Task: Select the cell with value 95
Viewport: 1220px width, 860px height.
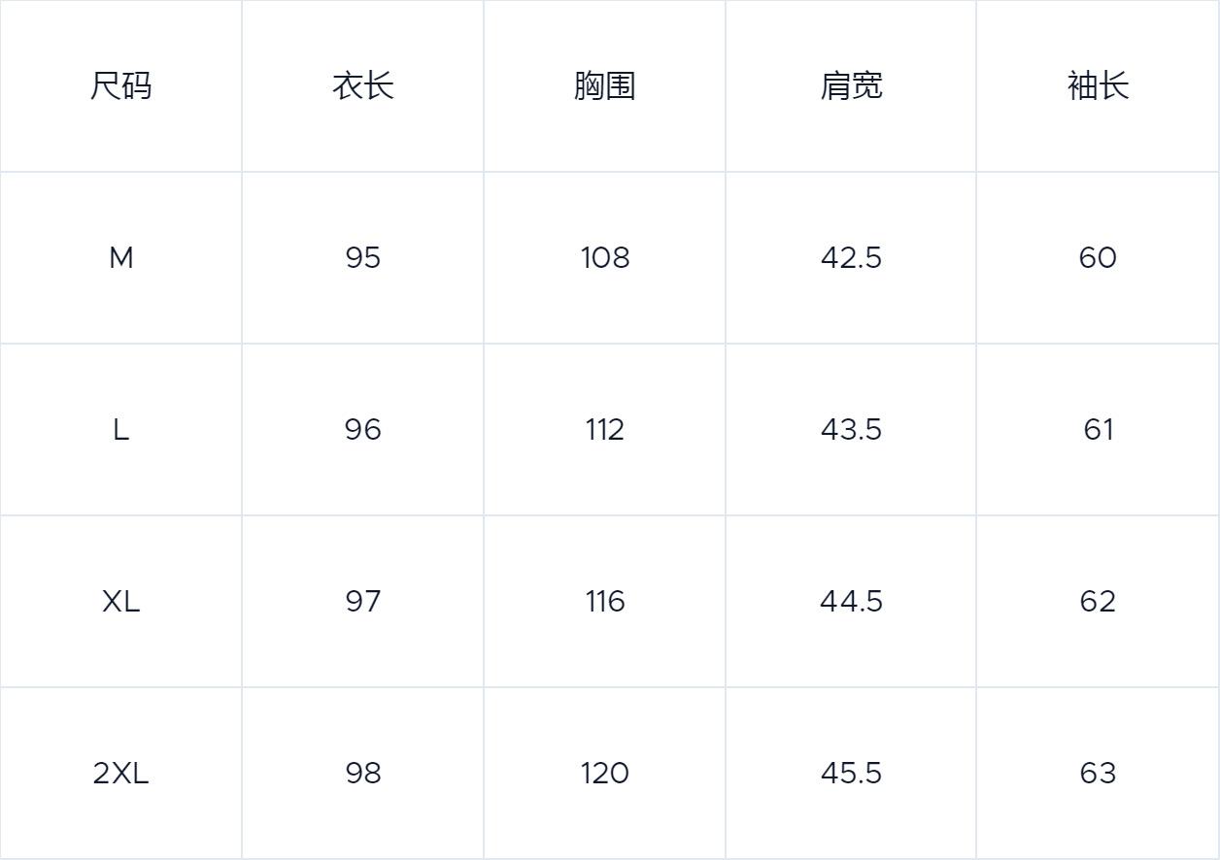Action: click(362, 258)
